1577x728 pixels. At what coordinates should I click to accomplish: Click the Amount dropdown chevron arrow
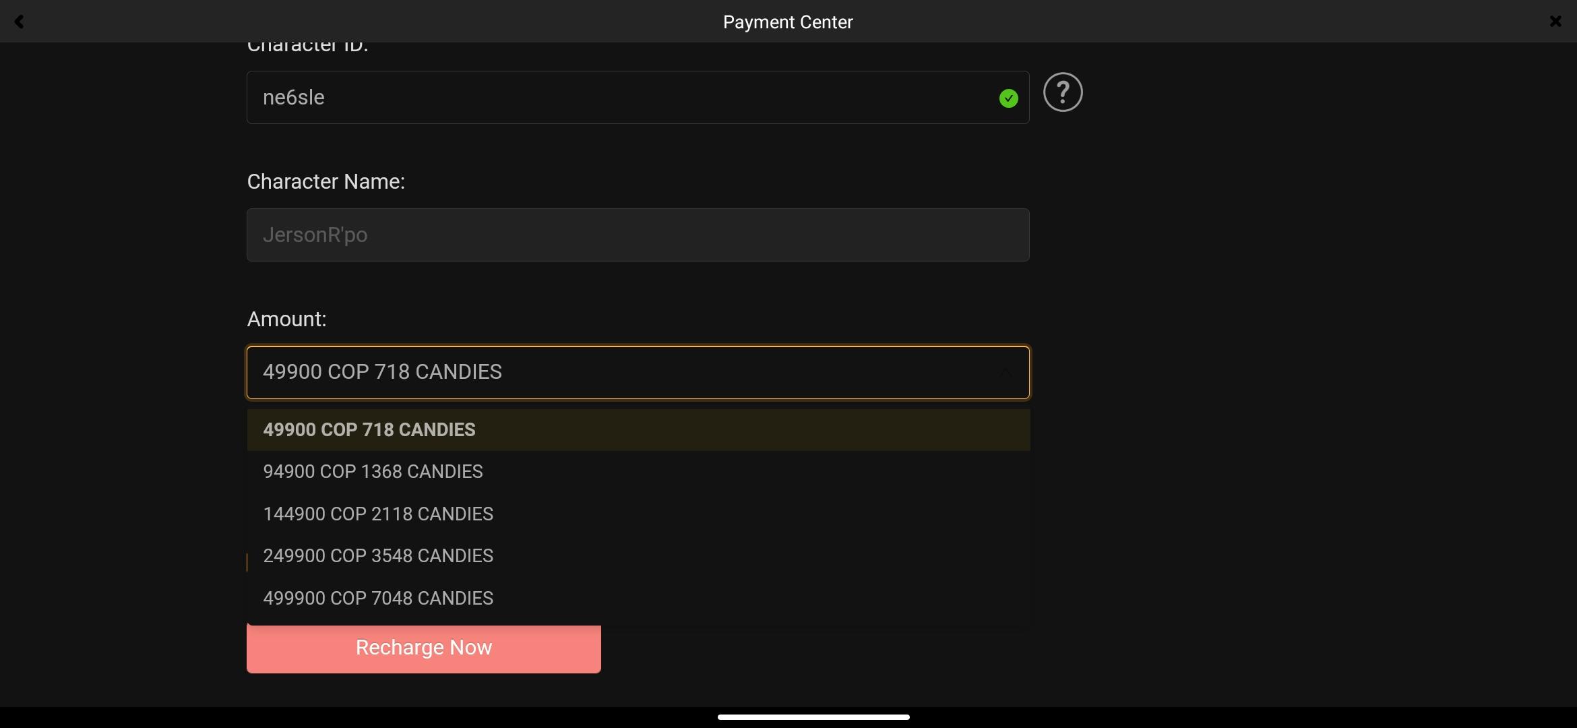coord(1006,373)
